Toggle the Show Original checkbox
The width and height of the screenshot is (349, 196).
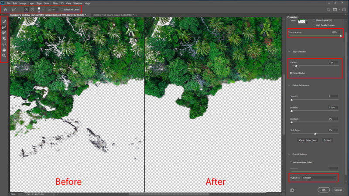(314, 20)
